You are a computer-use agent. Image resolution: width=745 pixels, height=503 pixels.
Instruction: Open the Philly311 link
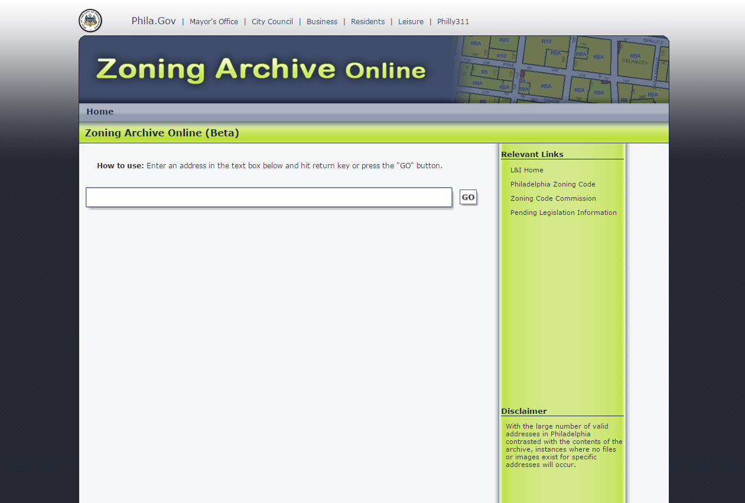(453, 22)
